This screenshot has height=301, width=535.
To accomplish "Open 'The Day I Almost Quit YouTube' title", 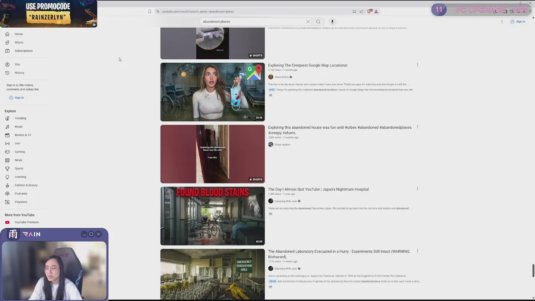I will (x=318, y=189).
